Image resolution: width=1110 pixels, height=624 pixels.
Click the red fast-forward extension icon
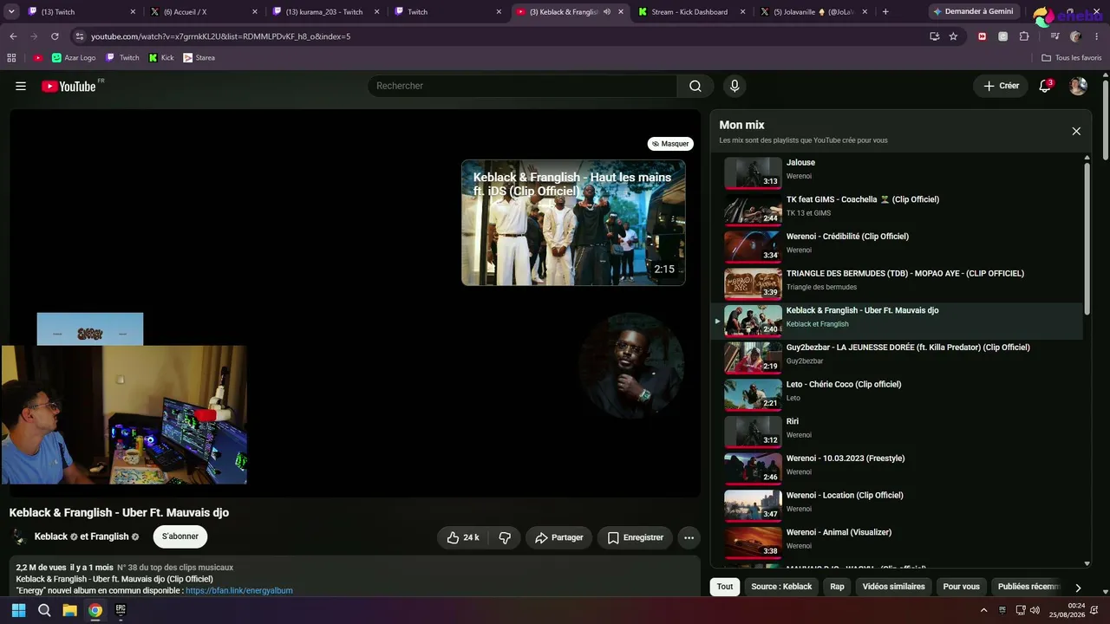click(982, 36)
